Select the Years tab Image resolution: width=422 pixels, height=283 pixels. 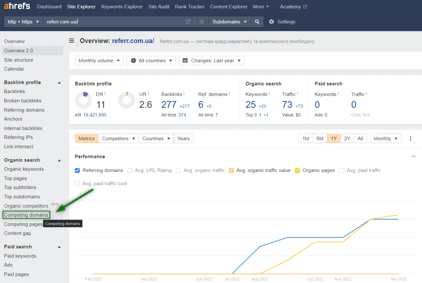(183, 139)
